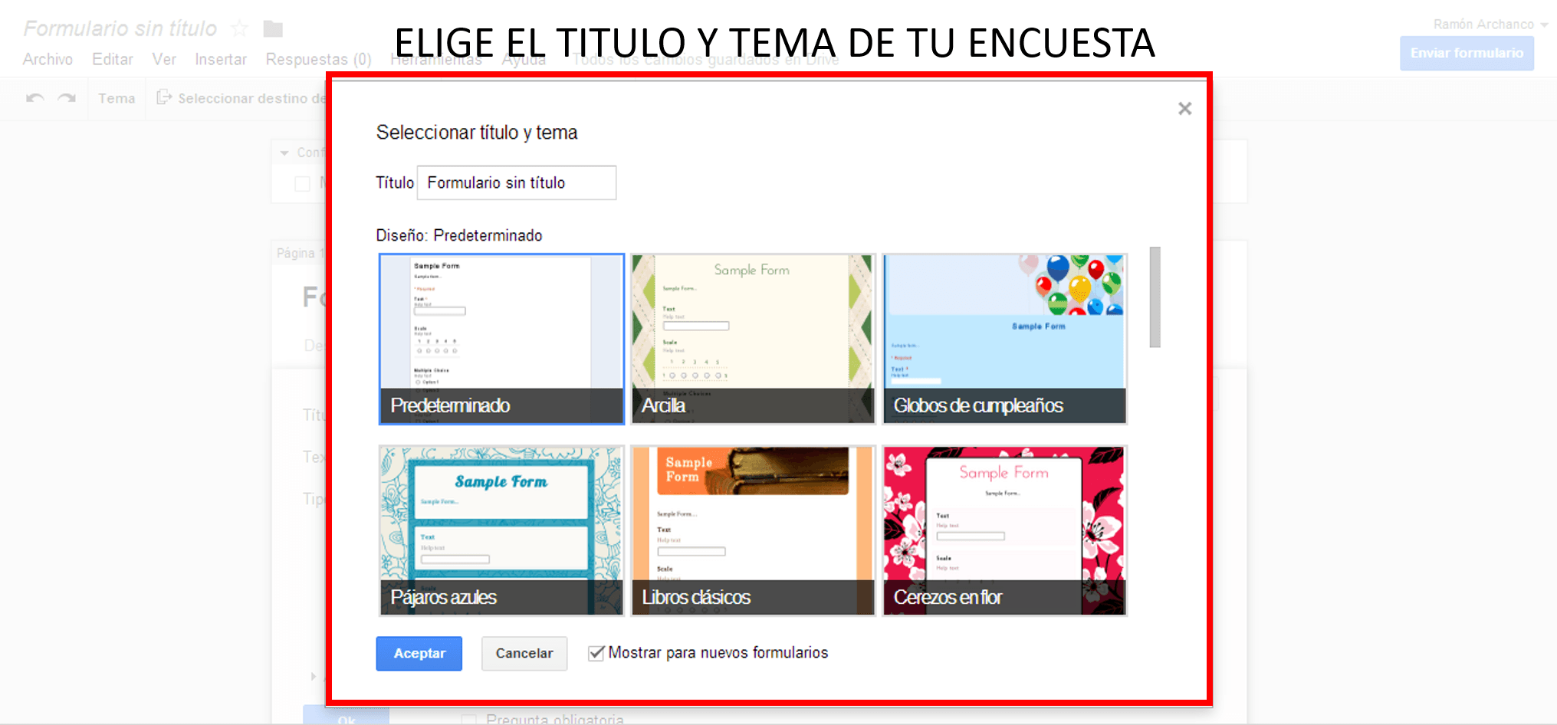Select the Cerezos en flor theme
Screen dimensions: 1557x725
pyautogui.click(x=1004, y=530)
